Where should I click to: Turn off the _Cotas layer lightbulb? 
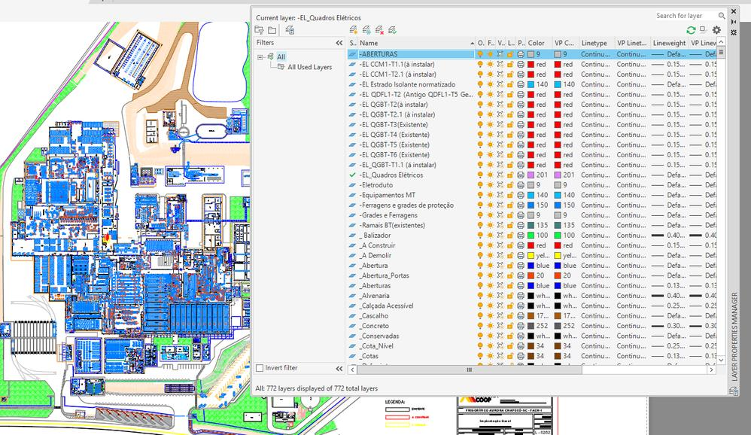(480, 356)
